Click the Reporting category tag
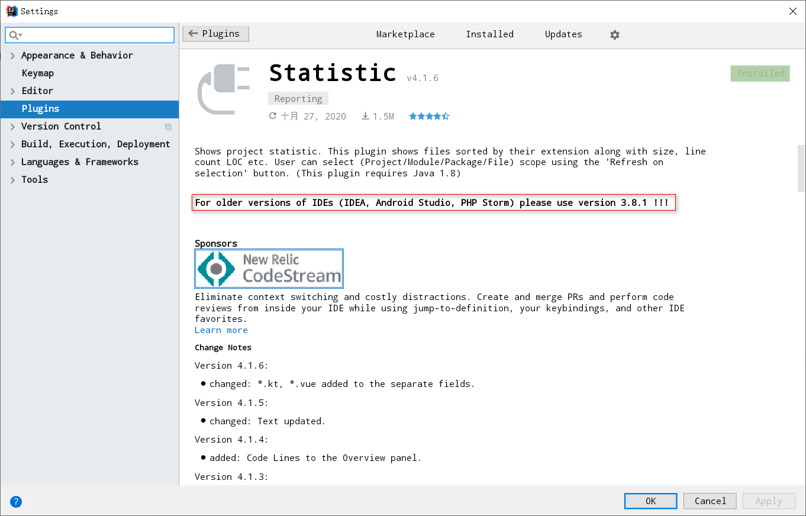Screen dimensions: 806x516 298,99
